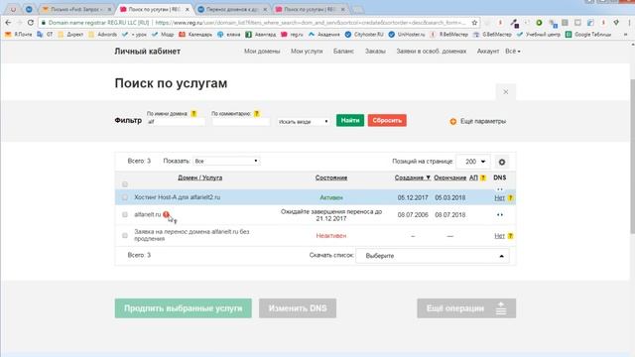Click green Найти button
Viewport: 635px width, 357px height.
[x=350, y=120]
